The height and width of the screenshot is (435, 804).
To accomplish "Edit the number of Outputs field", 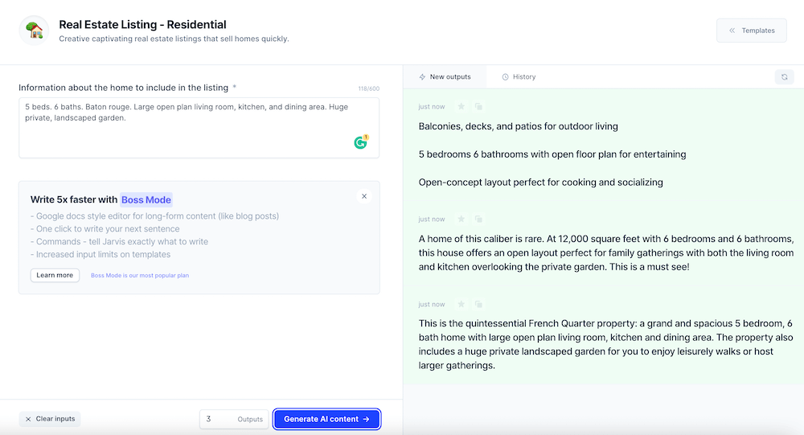I will click(x=234, y=419).
